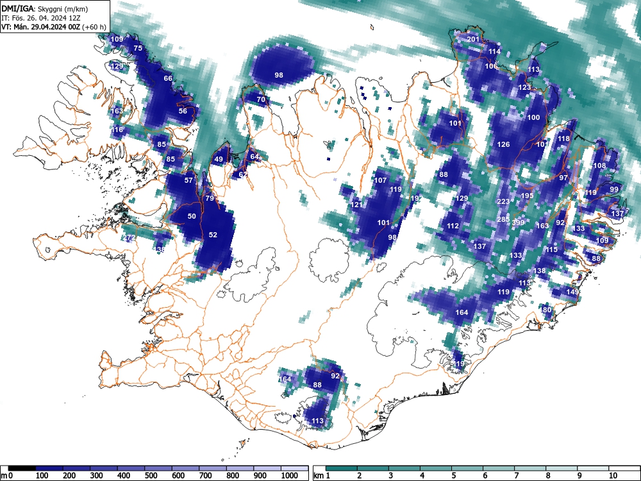Click the map value '107'
The image size is (641, 481).
point(380,180)
